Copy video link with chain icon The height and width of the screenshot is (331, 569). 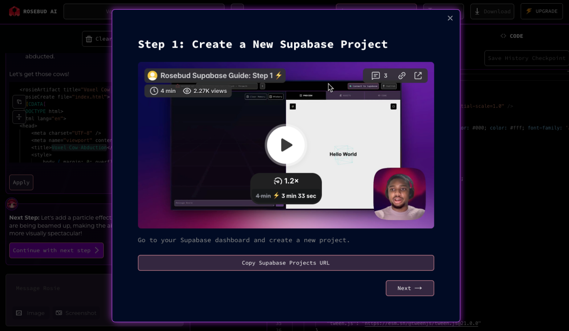pos(402,76)
